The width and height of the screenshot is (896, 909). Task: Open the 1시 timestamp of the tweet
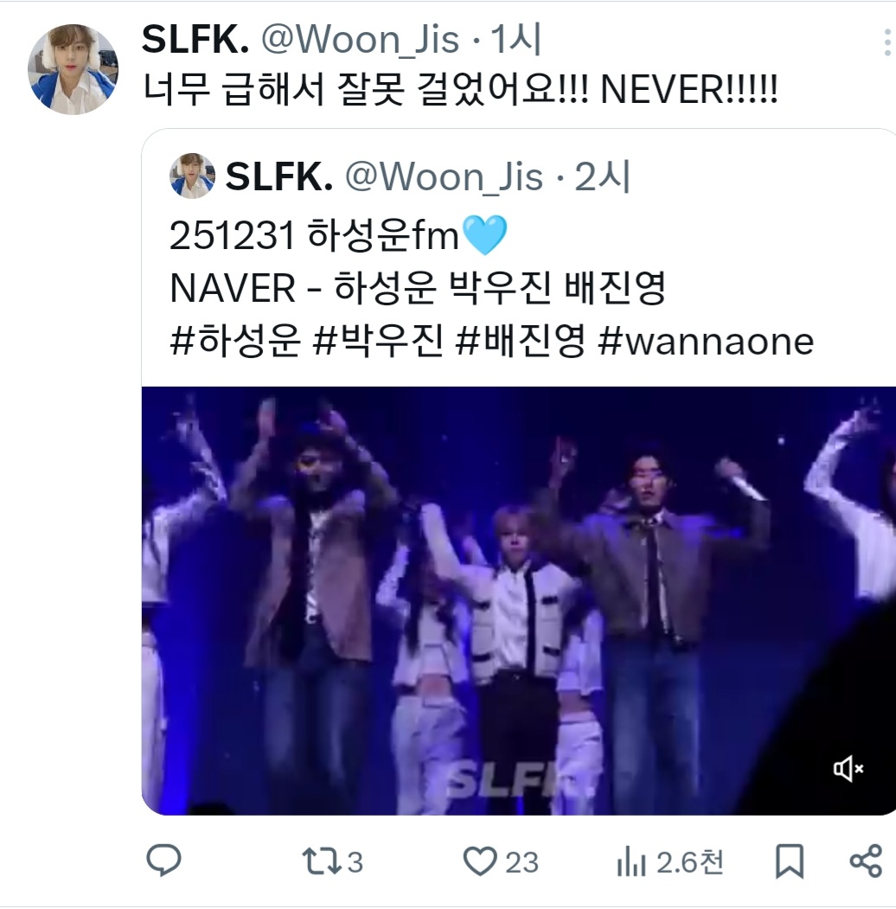coord(515,40)
